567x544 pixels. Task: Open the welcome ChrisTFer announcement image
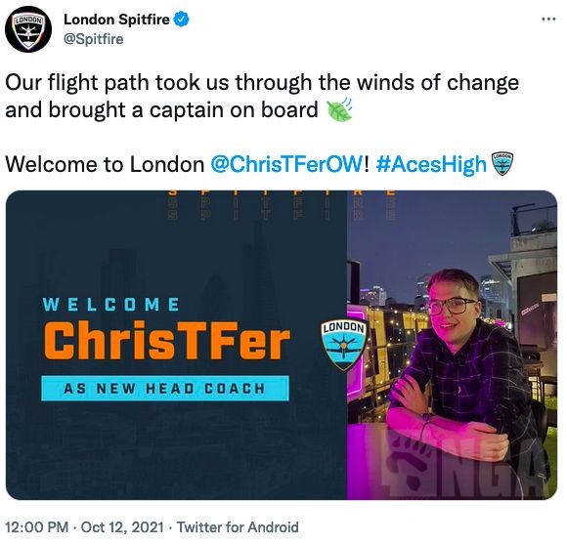pyautogui.click(x=282, y=345)
